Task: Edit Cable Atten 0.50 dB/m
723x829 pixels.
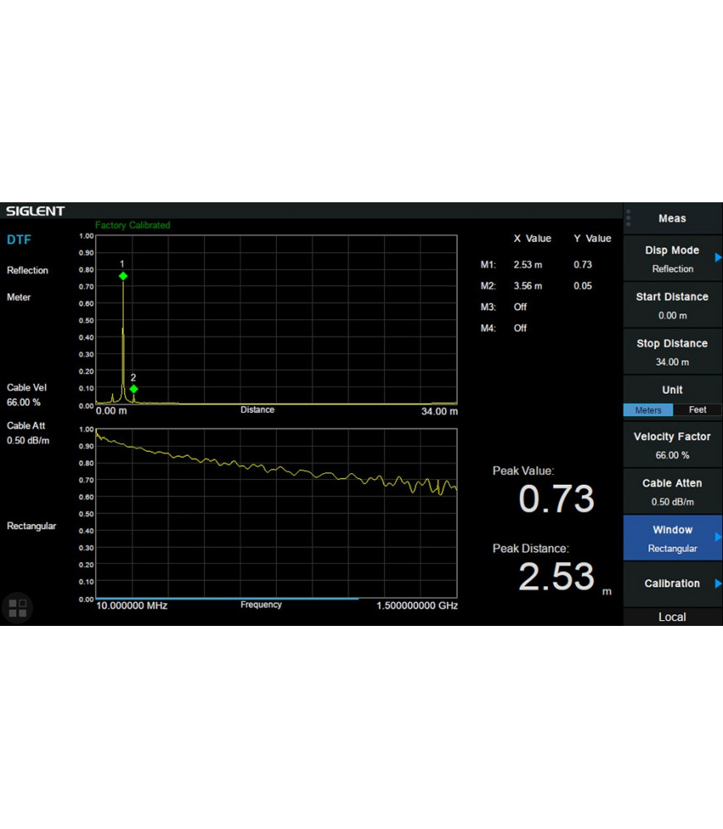Action: [x=672, y=491]
